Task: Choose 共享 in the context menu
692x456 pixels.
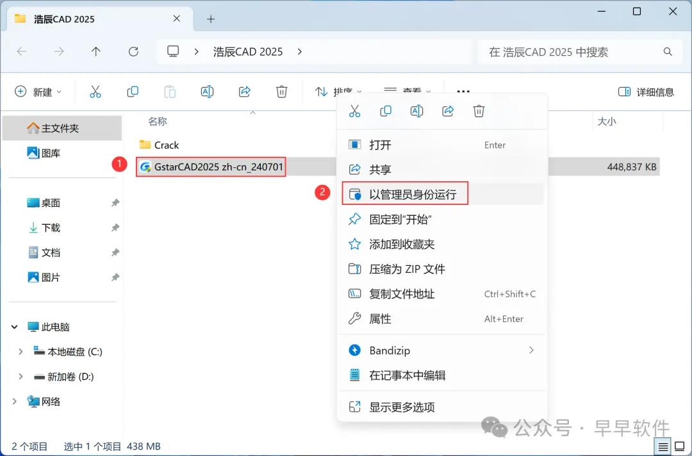Action: tap(442, 169)
